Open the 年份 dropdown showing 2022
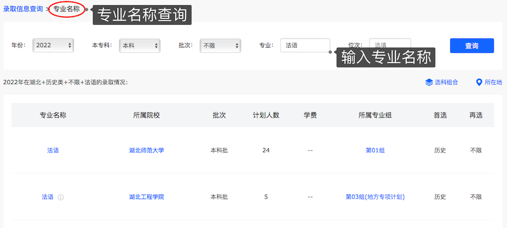This screenshot has height=228, width=507. coord(53,46)
